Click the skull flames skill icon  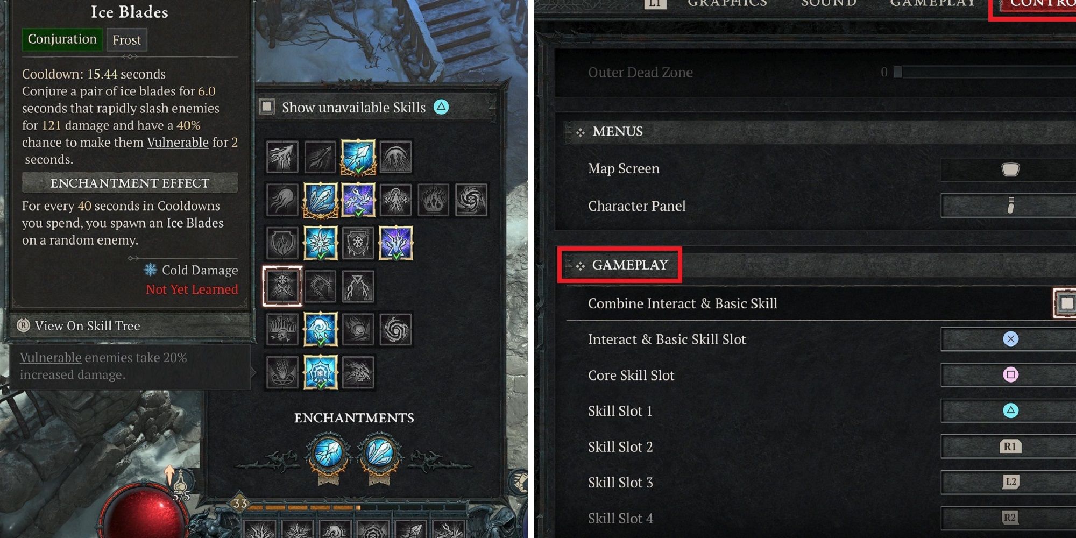pyautogui.click(x=282, y=329)
